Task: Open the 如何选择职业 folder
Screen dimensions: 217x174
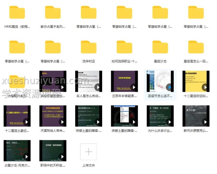Action: point(124,47)
